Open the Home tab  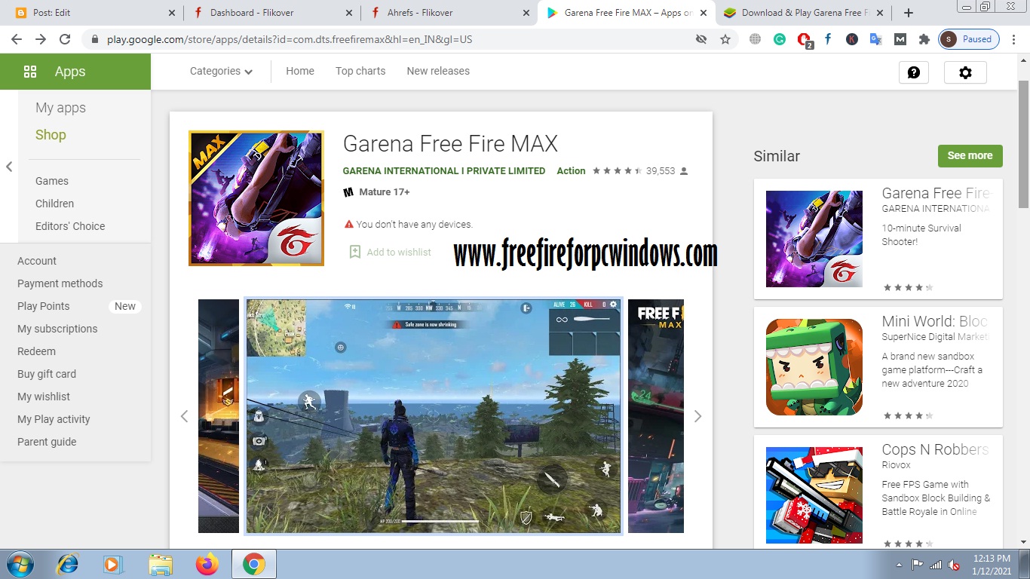pos(300,71)
